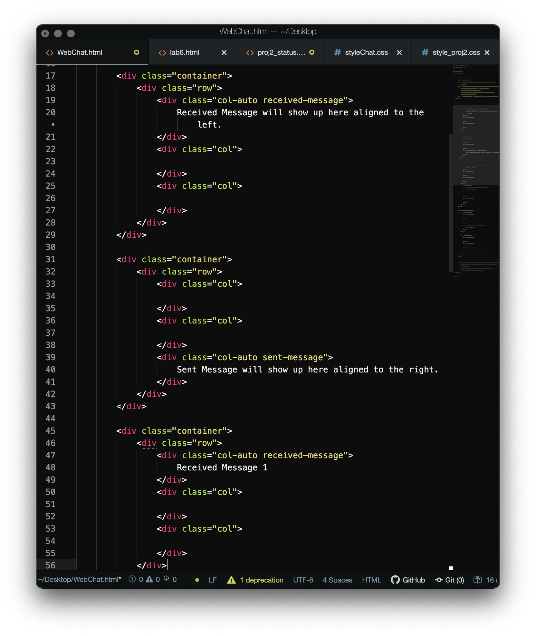Click the green status dot in status bar
The image size is (536, 636).
click(x=197, y=580)
